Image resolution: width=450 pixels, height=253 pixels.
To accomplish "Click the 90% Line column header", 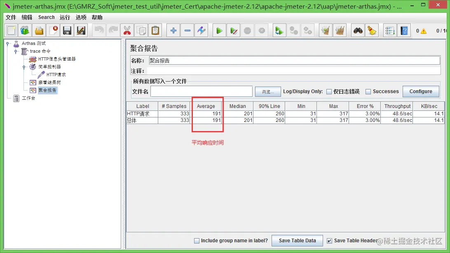I will click(269, 106).
